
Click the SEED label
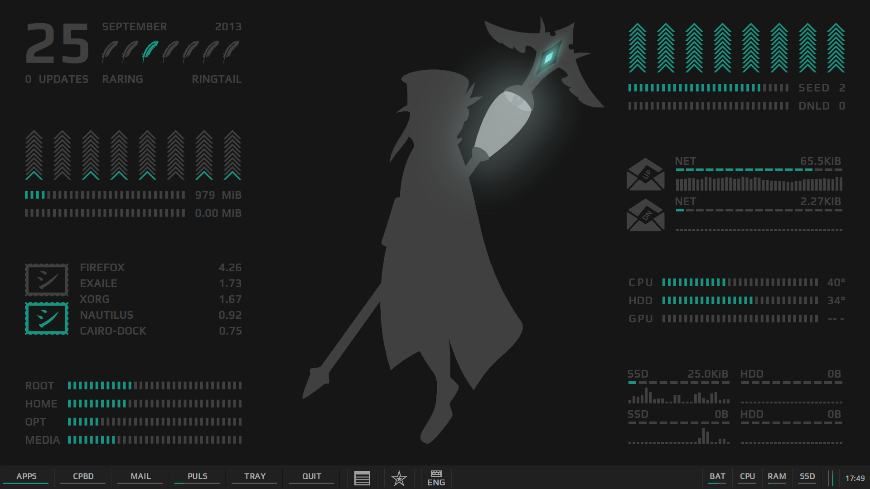click(x=814, y=88)
